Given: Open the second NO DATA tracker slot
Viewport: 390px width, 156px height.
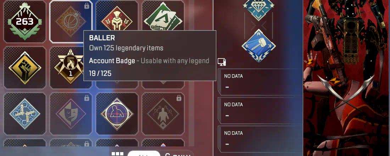Looking at the screenshot, I should click(260, 111).
